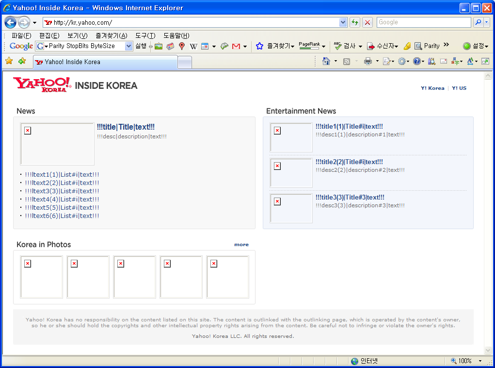The image size is (495, 368).
Task: Select the Yahoo! Inside Korea tab
Action: tap(105, 62)
